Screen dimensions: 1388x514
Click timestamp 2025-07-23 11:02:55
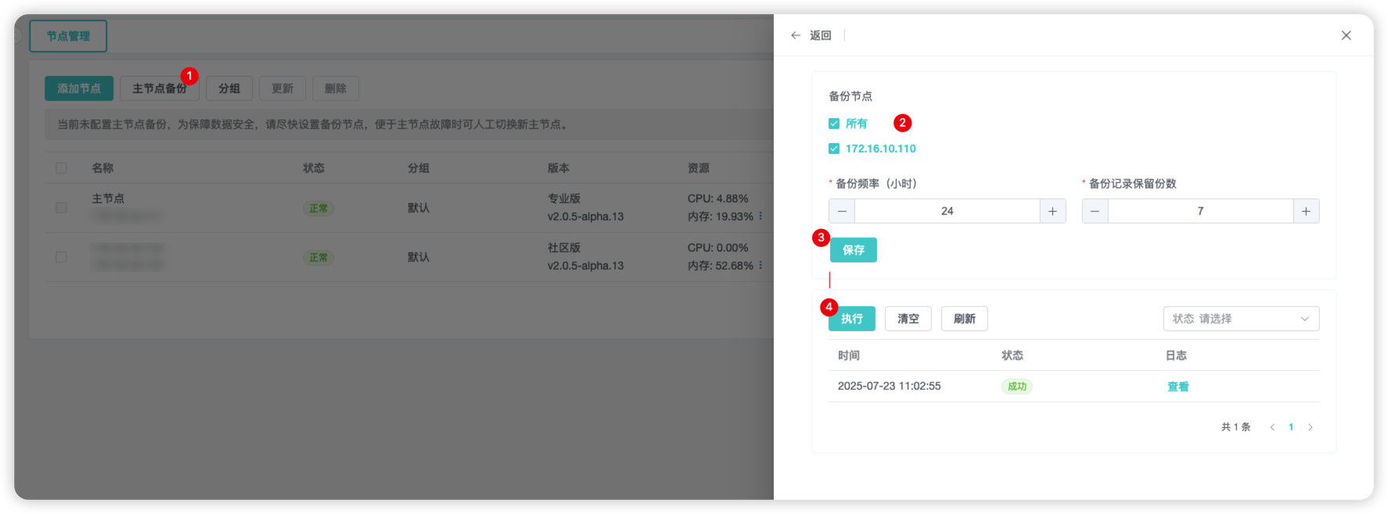[x=890, y=386]
